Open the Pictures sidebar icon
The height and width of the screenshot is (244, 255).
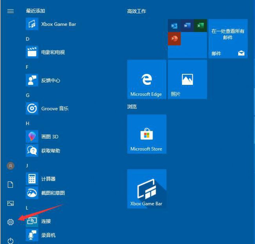click(x=11, y=203)
